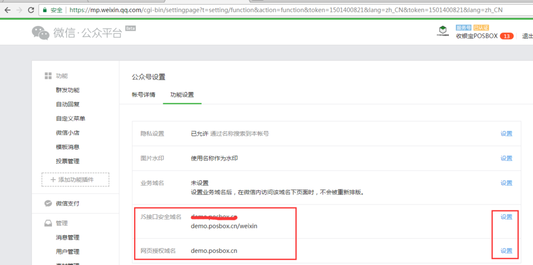Click 设置 for 业务域名 row
This screenshot has width=533, height=265.
click(x=506, y=183)
